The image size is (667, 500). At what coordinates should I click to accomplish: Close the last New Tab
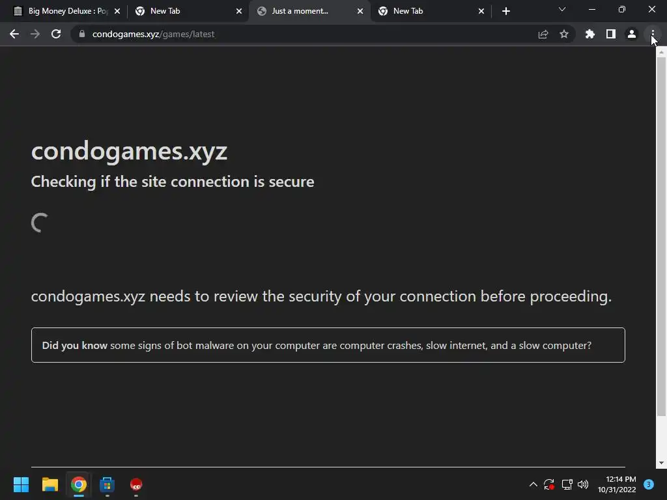pos(481,11)
